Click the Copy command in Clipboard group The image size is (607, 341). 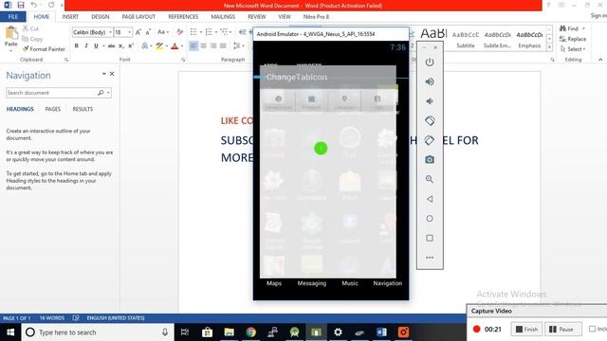click(32, 39)
